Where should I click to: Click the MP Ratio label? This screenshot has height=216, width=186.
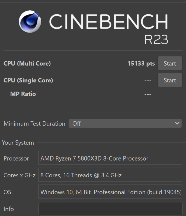(23, 94)
